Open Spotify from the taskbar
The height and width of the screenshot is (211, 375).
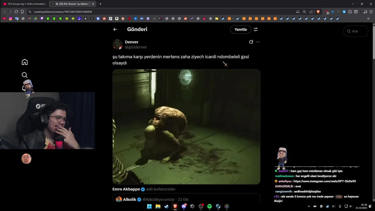[209, 206]
